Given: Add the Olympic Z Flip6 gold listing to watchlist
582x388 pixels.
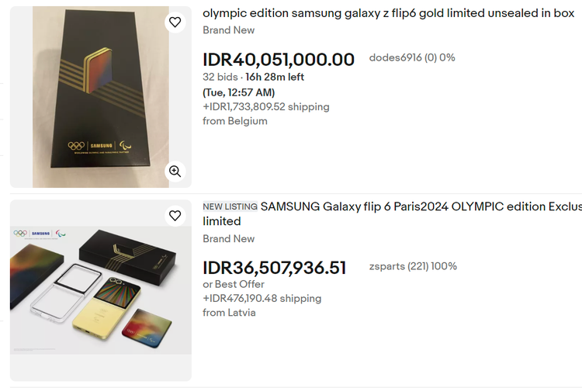Looking at the screenshot, I should click(x=175, y=22).
